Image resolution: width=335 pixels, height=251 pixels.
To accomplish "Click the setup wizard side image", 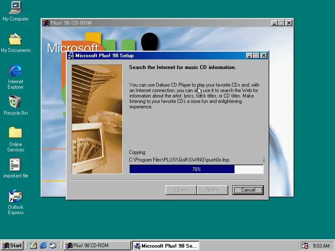I will coord(97,119).
